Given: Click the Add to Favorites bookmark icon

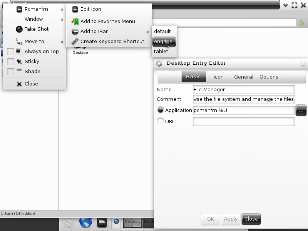Looking at the screenshot, I should [75, 22].
